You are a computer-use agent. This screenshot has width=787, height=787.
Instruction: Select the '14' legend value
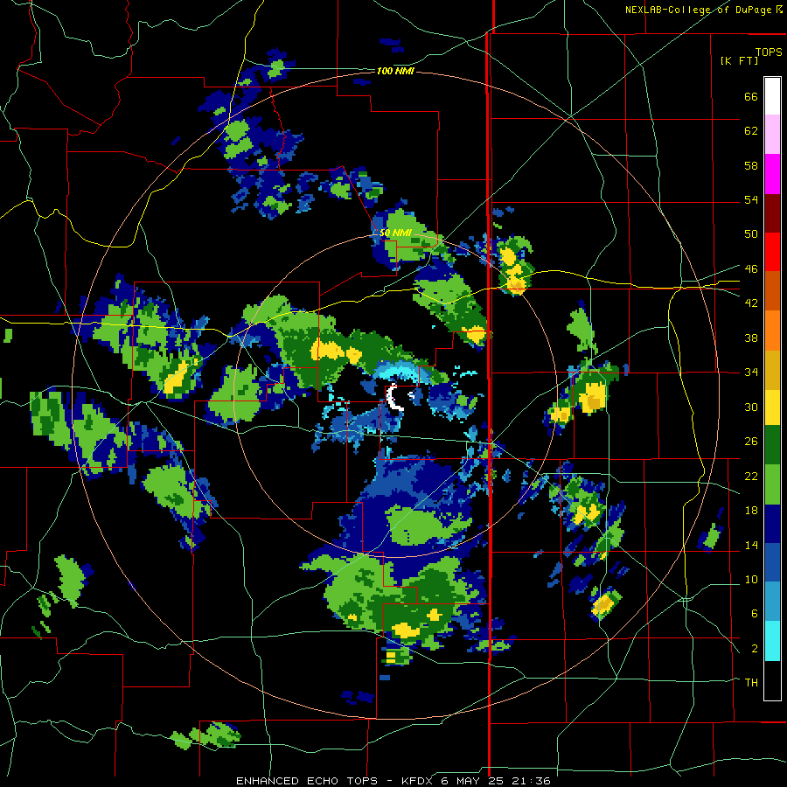(751, 545)
